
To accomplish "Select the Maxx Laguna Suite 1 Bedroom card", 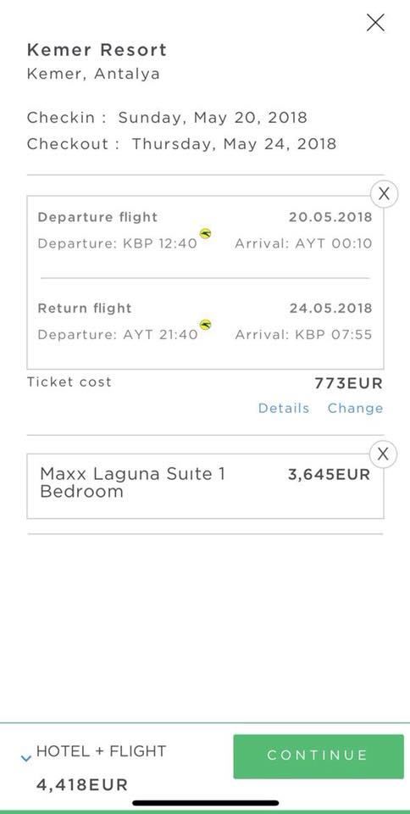I will pos(205,486).
